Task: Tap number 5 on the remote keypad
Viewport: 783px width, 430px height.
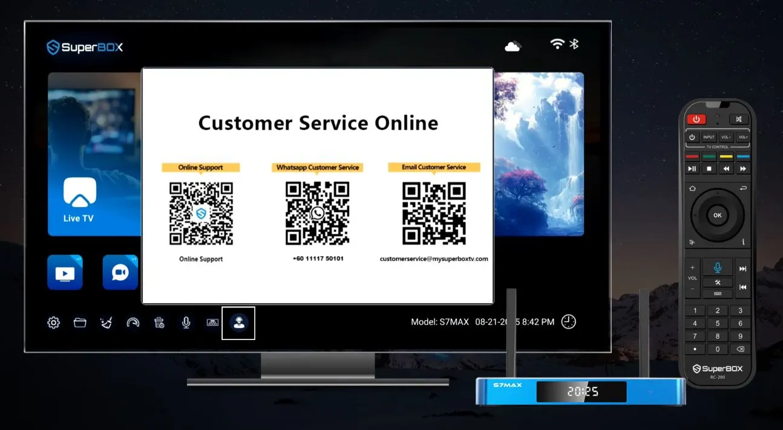Action: click(718, 323)
